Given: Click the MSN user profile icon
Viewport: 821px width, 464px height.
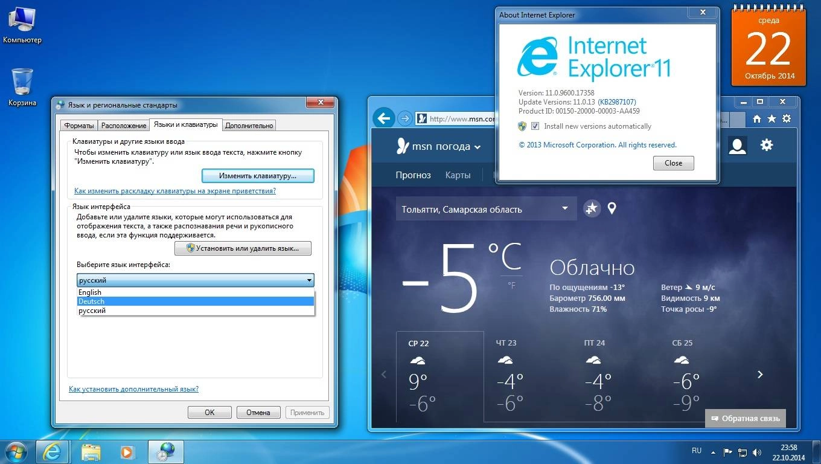Looking at the screenshot, I should pos(737,146).
